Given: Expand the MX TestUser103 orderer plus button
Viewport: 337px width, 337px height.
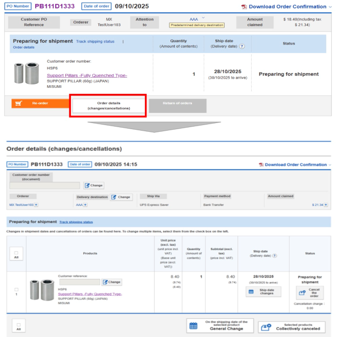Looking at the screenshot, I should click(x=36, y=205).
